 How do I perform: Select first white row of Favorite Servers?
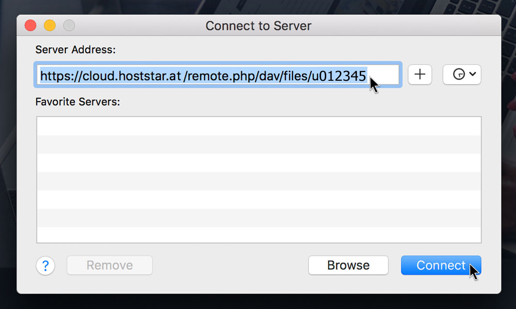click(x=259, y=126)
